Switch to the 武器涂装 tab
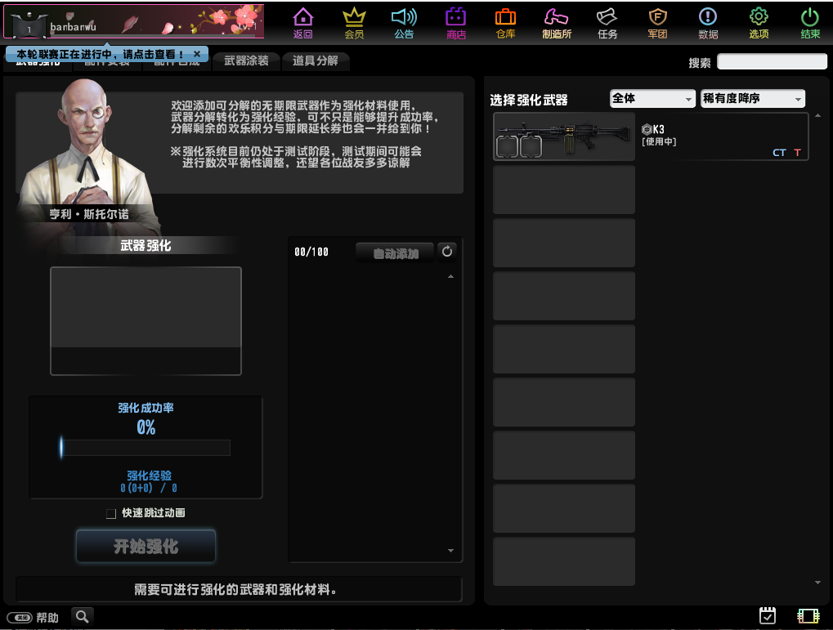Viewport: 833px width, 630px height. coord(246,61)
